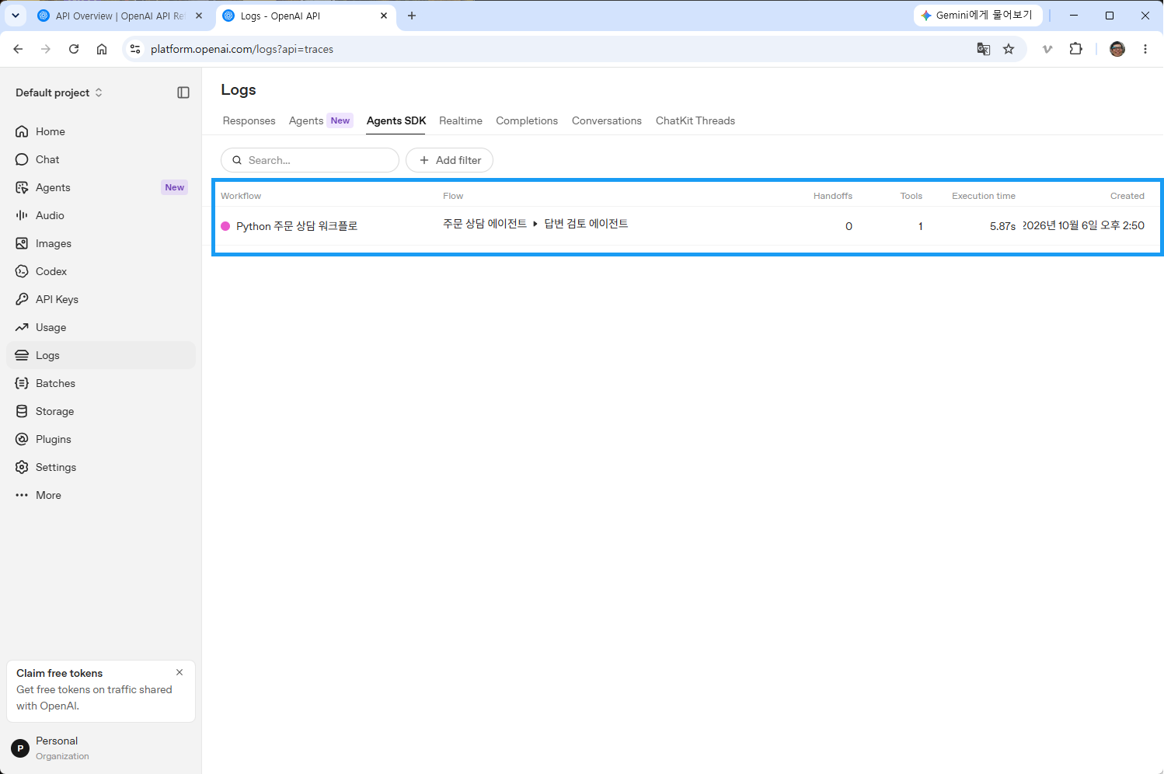The width and height of the screenshot is (1164, 774).
Task: Click the address bar URL
Action: 242,49
